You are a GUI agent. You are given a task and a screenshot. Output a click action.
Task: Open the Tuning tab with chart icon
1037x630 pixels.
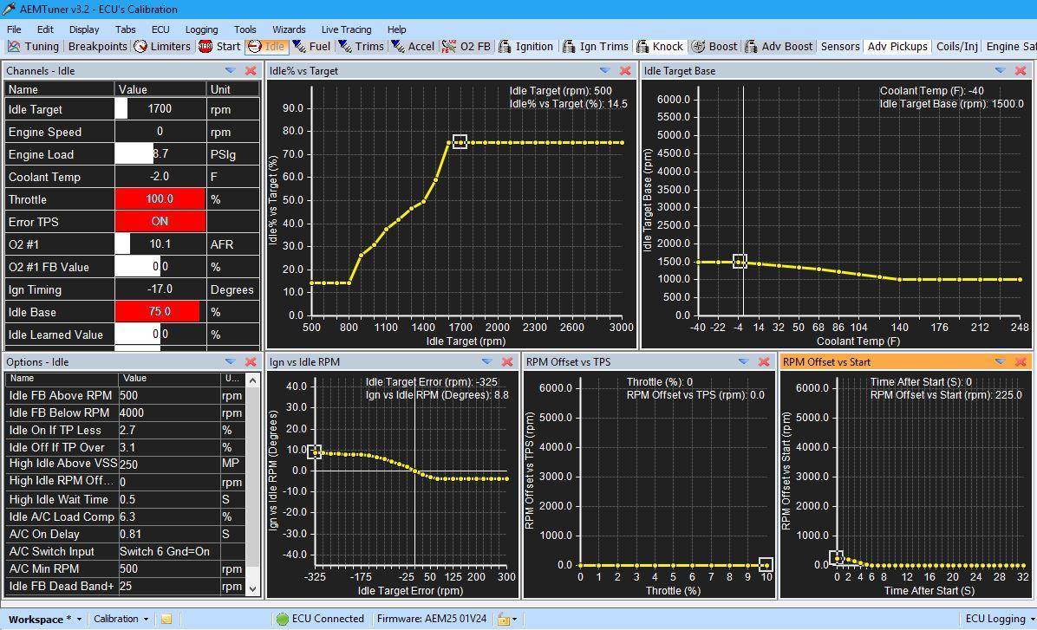click(x=14, y=47)
